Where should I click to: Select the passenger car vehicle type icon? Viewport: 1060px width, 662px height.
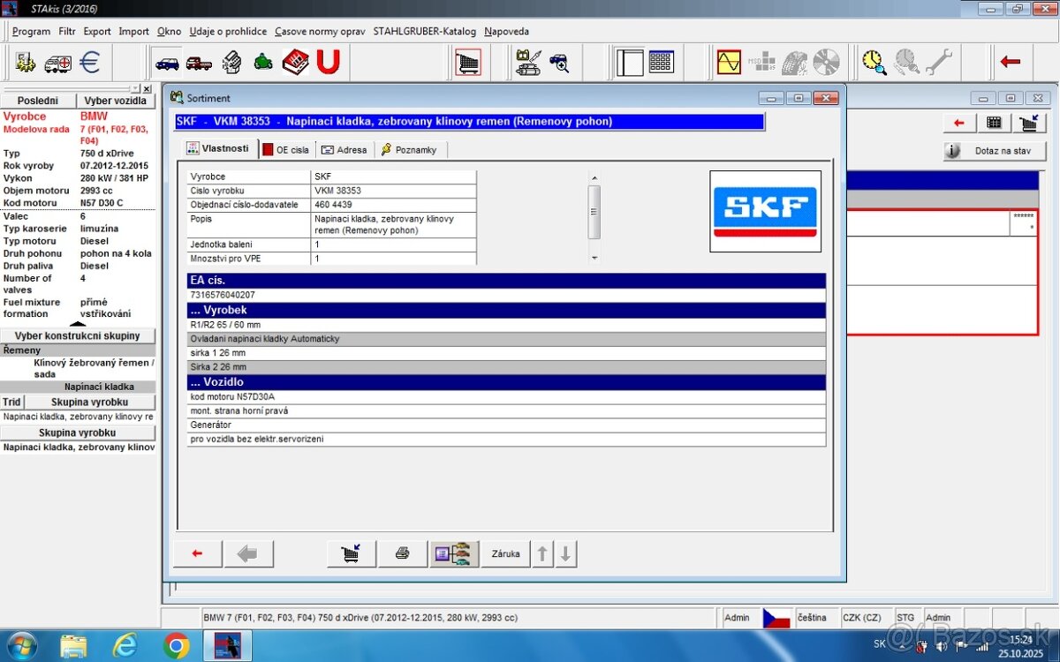click(168, 63)
